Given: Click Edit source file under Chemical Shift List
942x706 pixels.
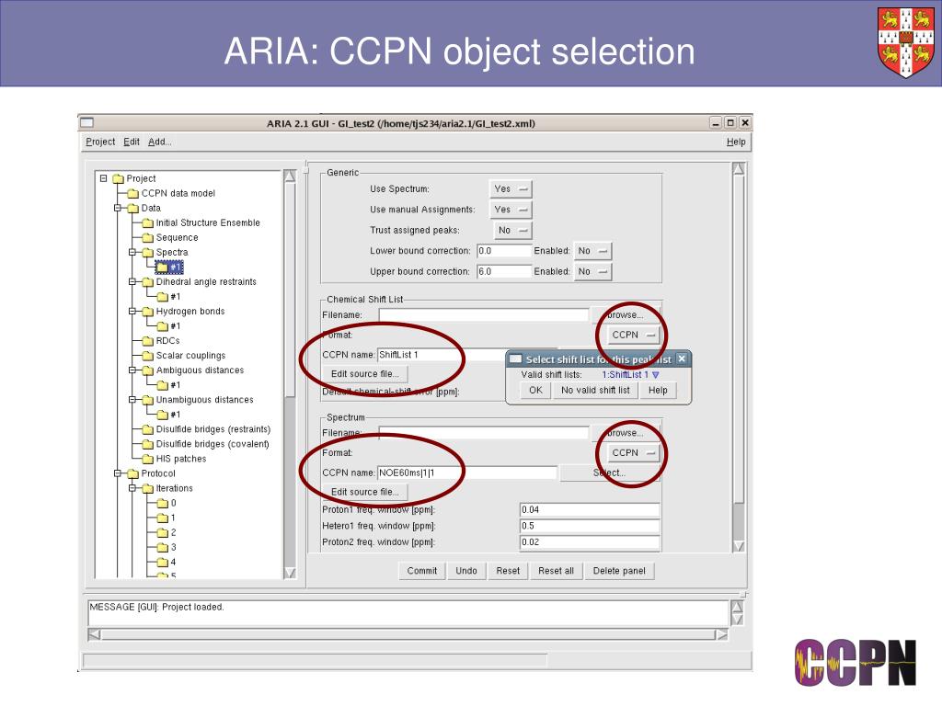Looking at the screenshot, I should click(364, 374).
